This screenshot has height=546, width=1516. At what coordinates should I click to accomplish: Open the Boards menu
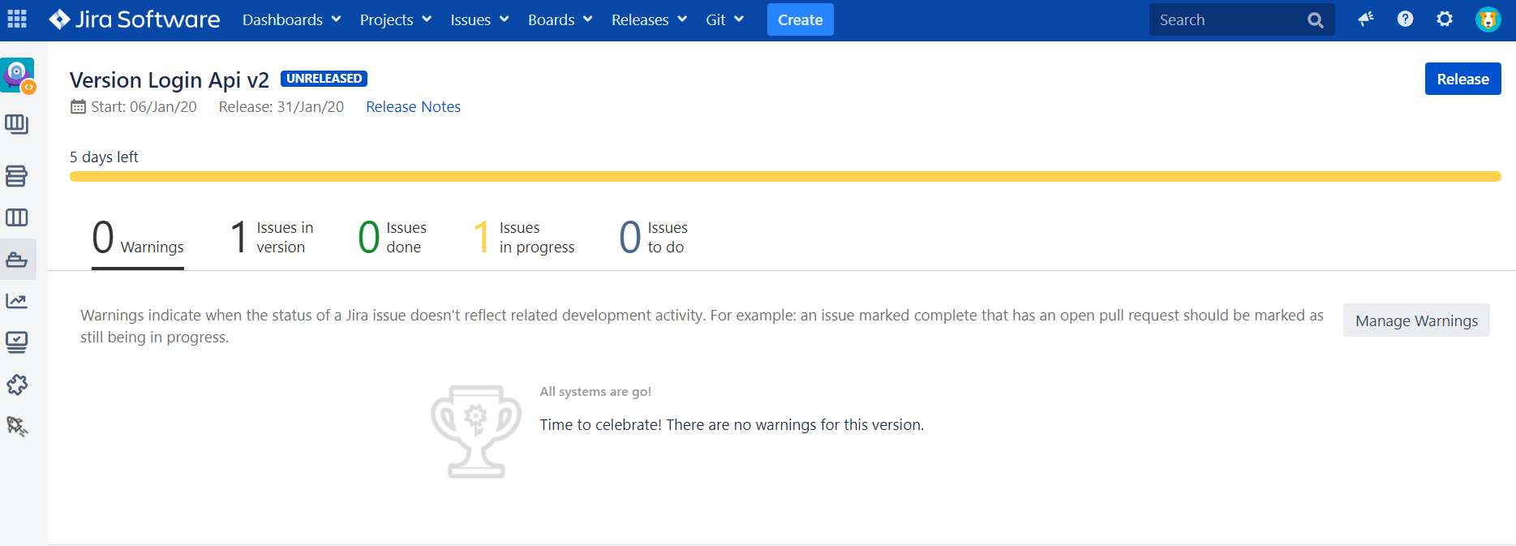560,19
